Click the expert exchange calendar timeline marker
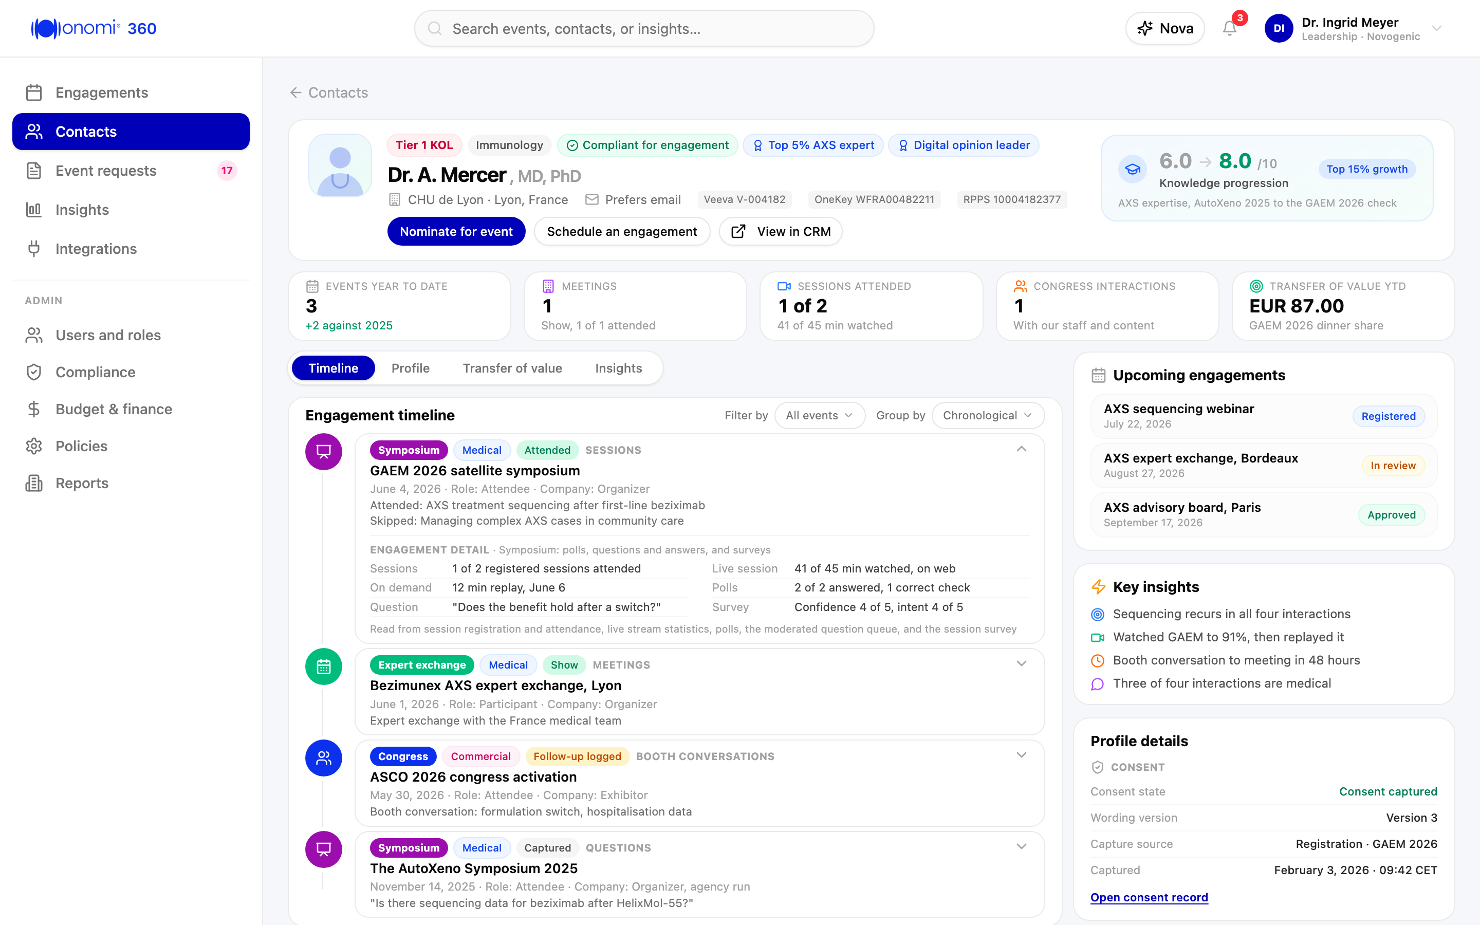1480x925 pixels. click(324, 666)
